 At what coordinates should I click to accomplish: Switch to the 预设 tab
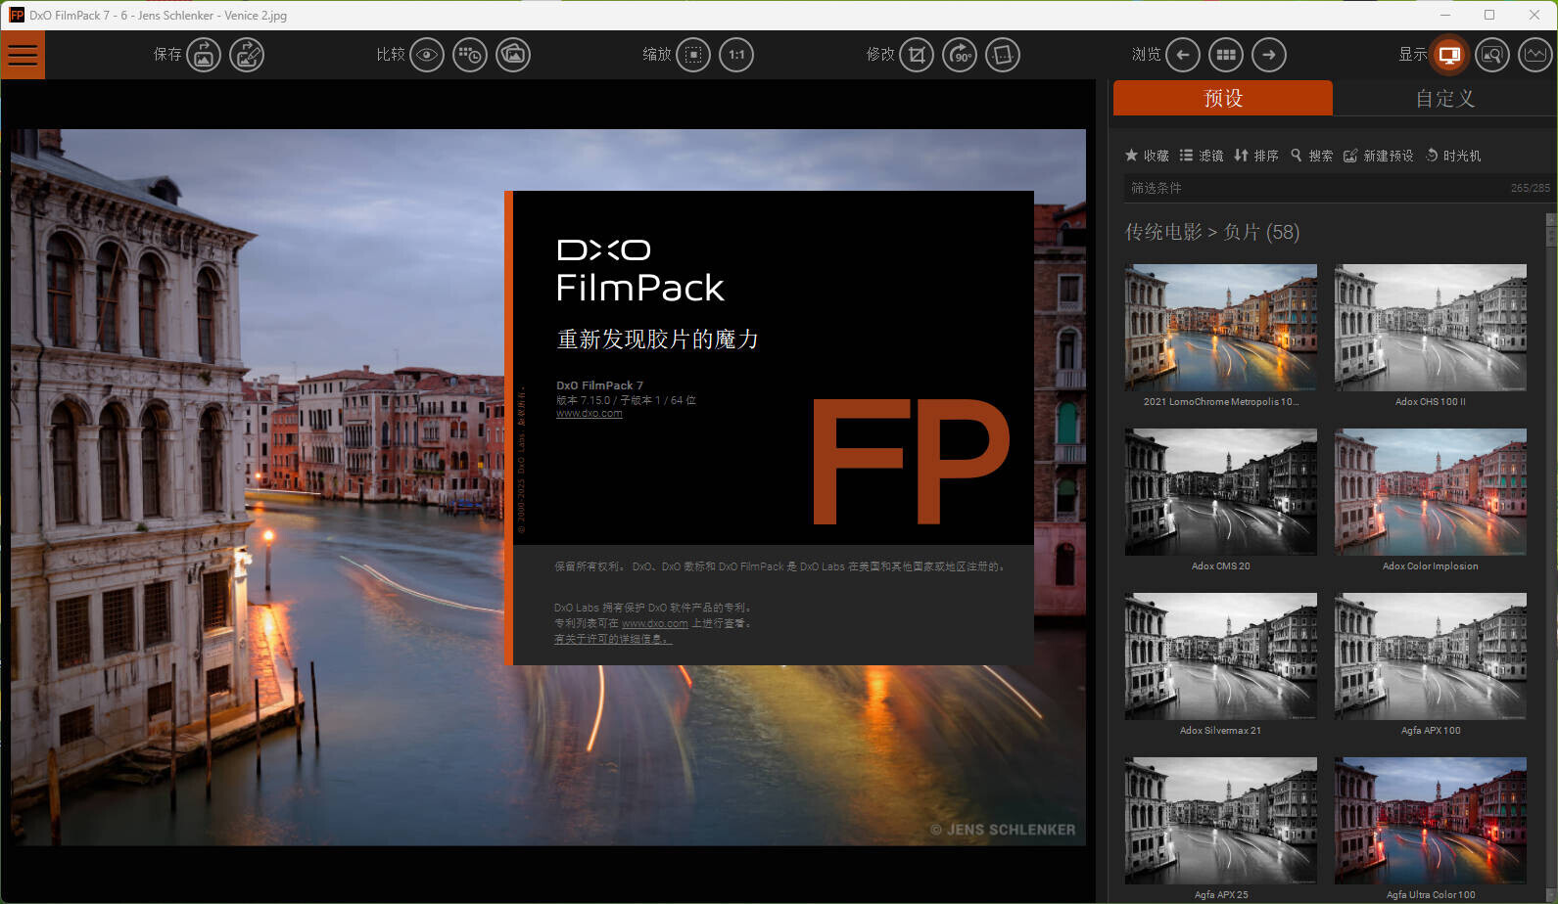click(1223, 98)
